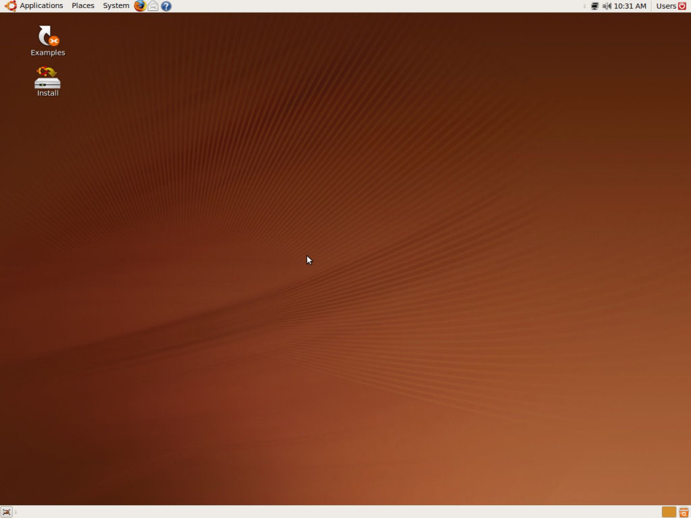Select the Examples desktop shortcut
The image size is (691, 518).
[47, 36]
